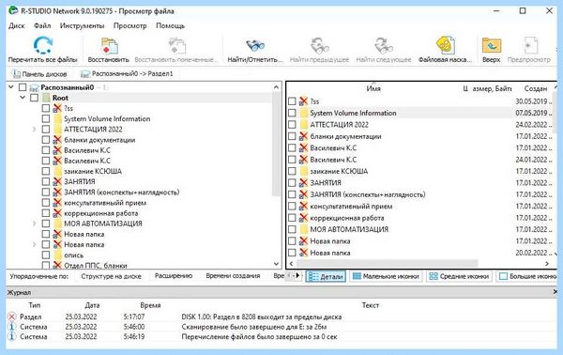Switch to Средние иконки view
The height and width of the screenshot is (355, 563).
click(459, 276)
